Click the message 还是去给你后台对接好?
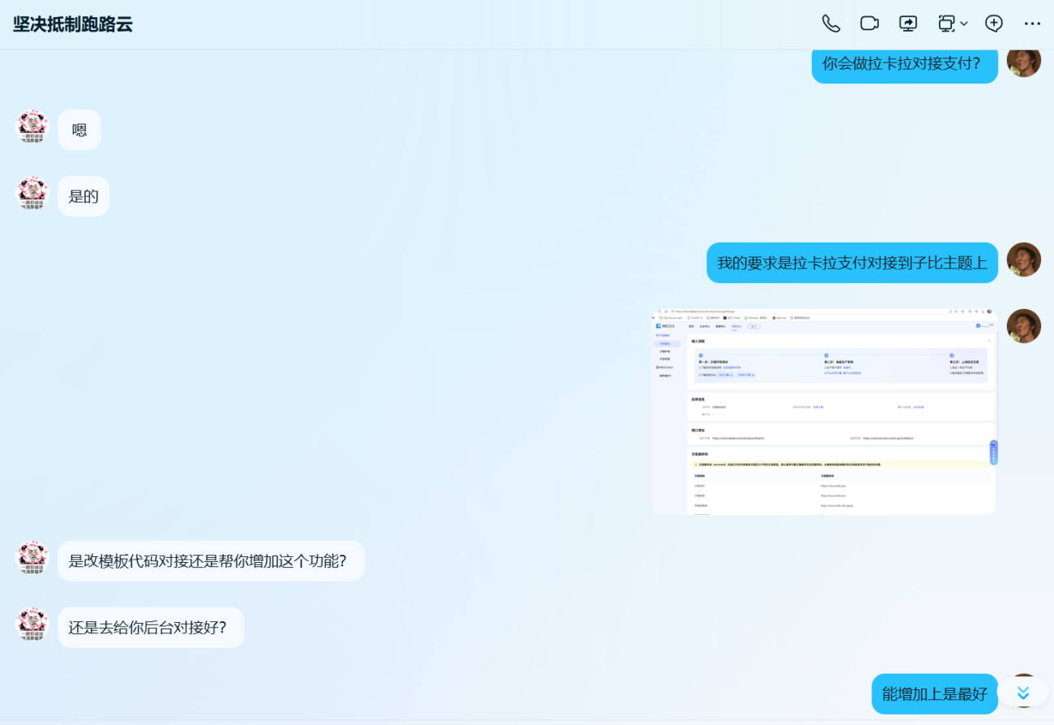Image resolution: width=1054 pixels, height=725 pixels. [x=150, y=628]
